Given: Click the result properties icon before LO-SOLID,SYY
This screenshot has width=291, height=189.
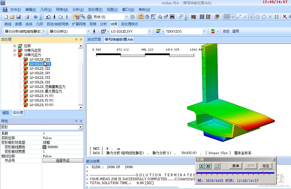Looking at the screenshot, I should pyautogui.click(x=103, y=31).
